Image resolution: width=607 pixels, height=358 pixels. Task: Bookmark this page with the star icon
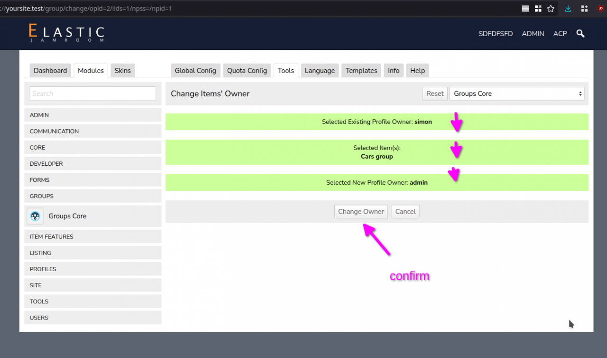pyautogui.click(x=551, y=9)
